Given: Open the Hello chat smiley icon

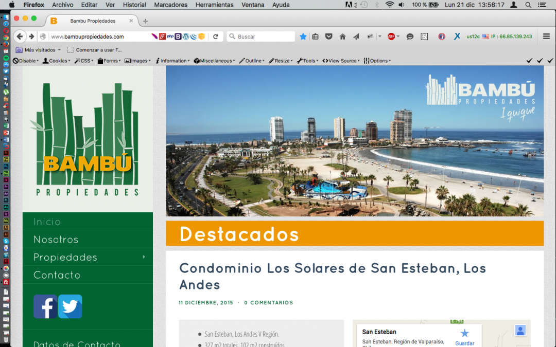Looking at the screenshot, I should [x=410, y=36].
